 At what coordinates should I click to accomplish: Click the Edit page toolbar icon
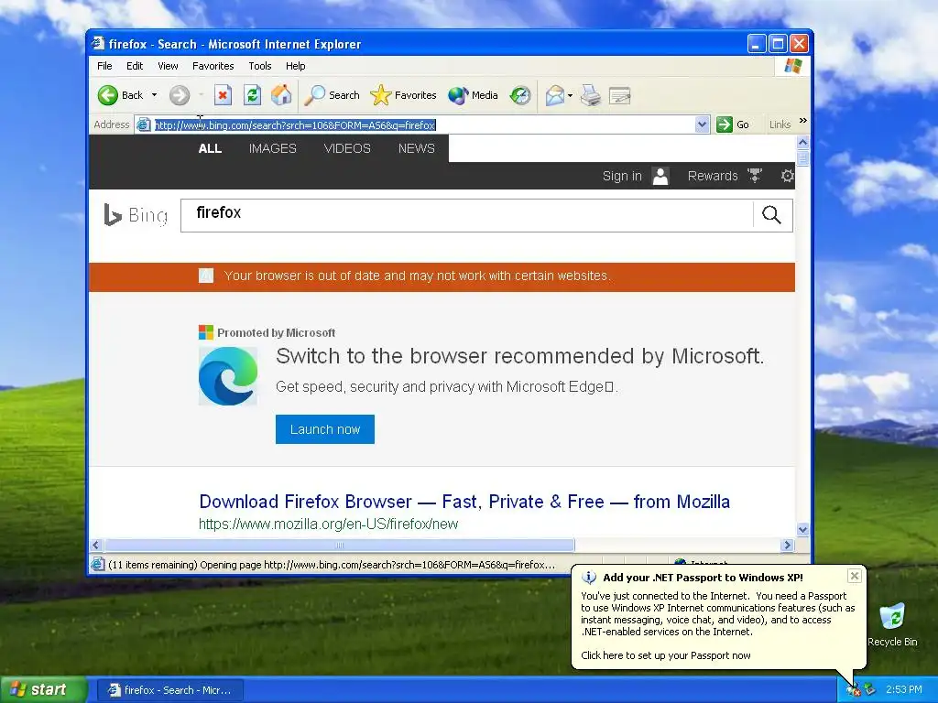pyautogui.click(x=620, y=95)
